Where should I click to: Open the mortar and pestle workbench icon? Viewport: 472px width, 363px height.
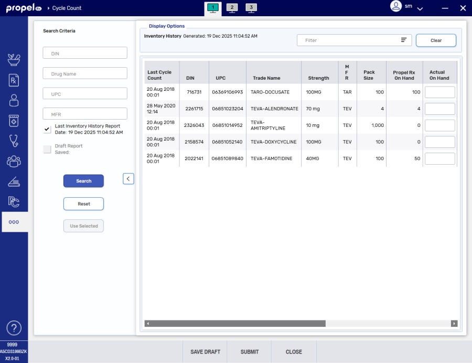coord(14,60)
